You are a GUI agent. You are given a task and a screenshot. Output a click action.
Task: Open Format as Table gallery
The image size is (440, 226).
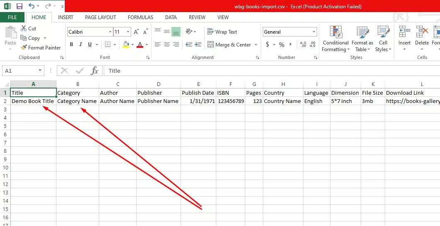pyautogui.click(x=362, y=39)
